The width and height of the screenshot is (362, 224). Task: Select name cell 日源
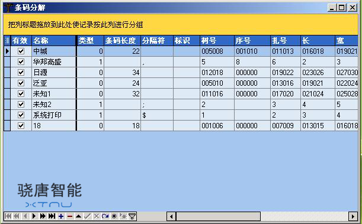[54, 72]
